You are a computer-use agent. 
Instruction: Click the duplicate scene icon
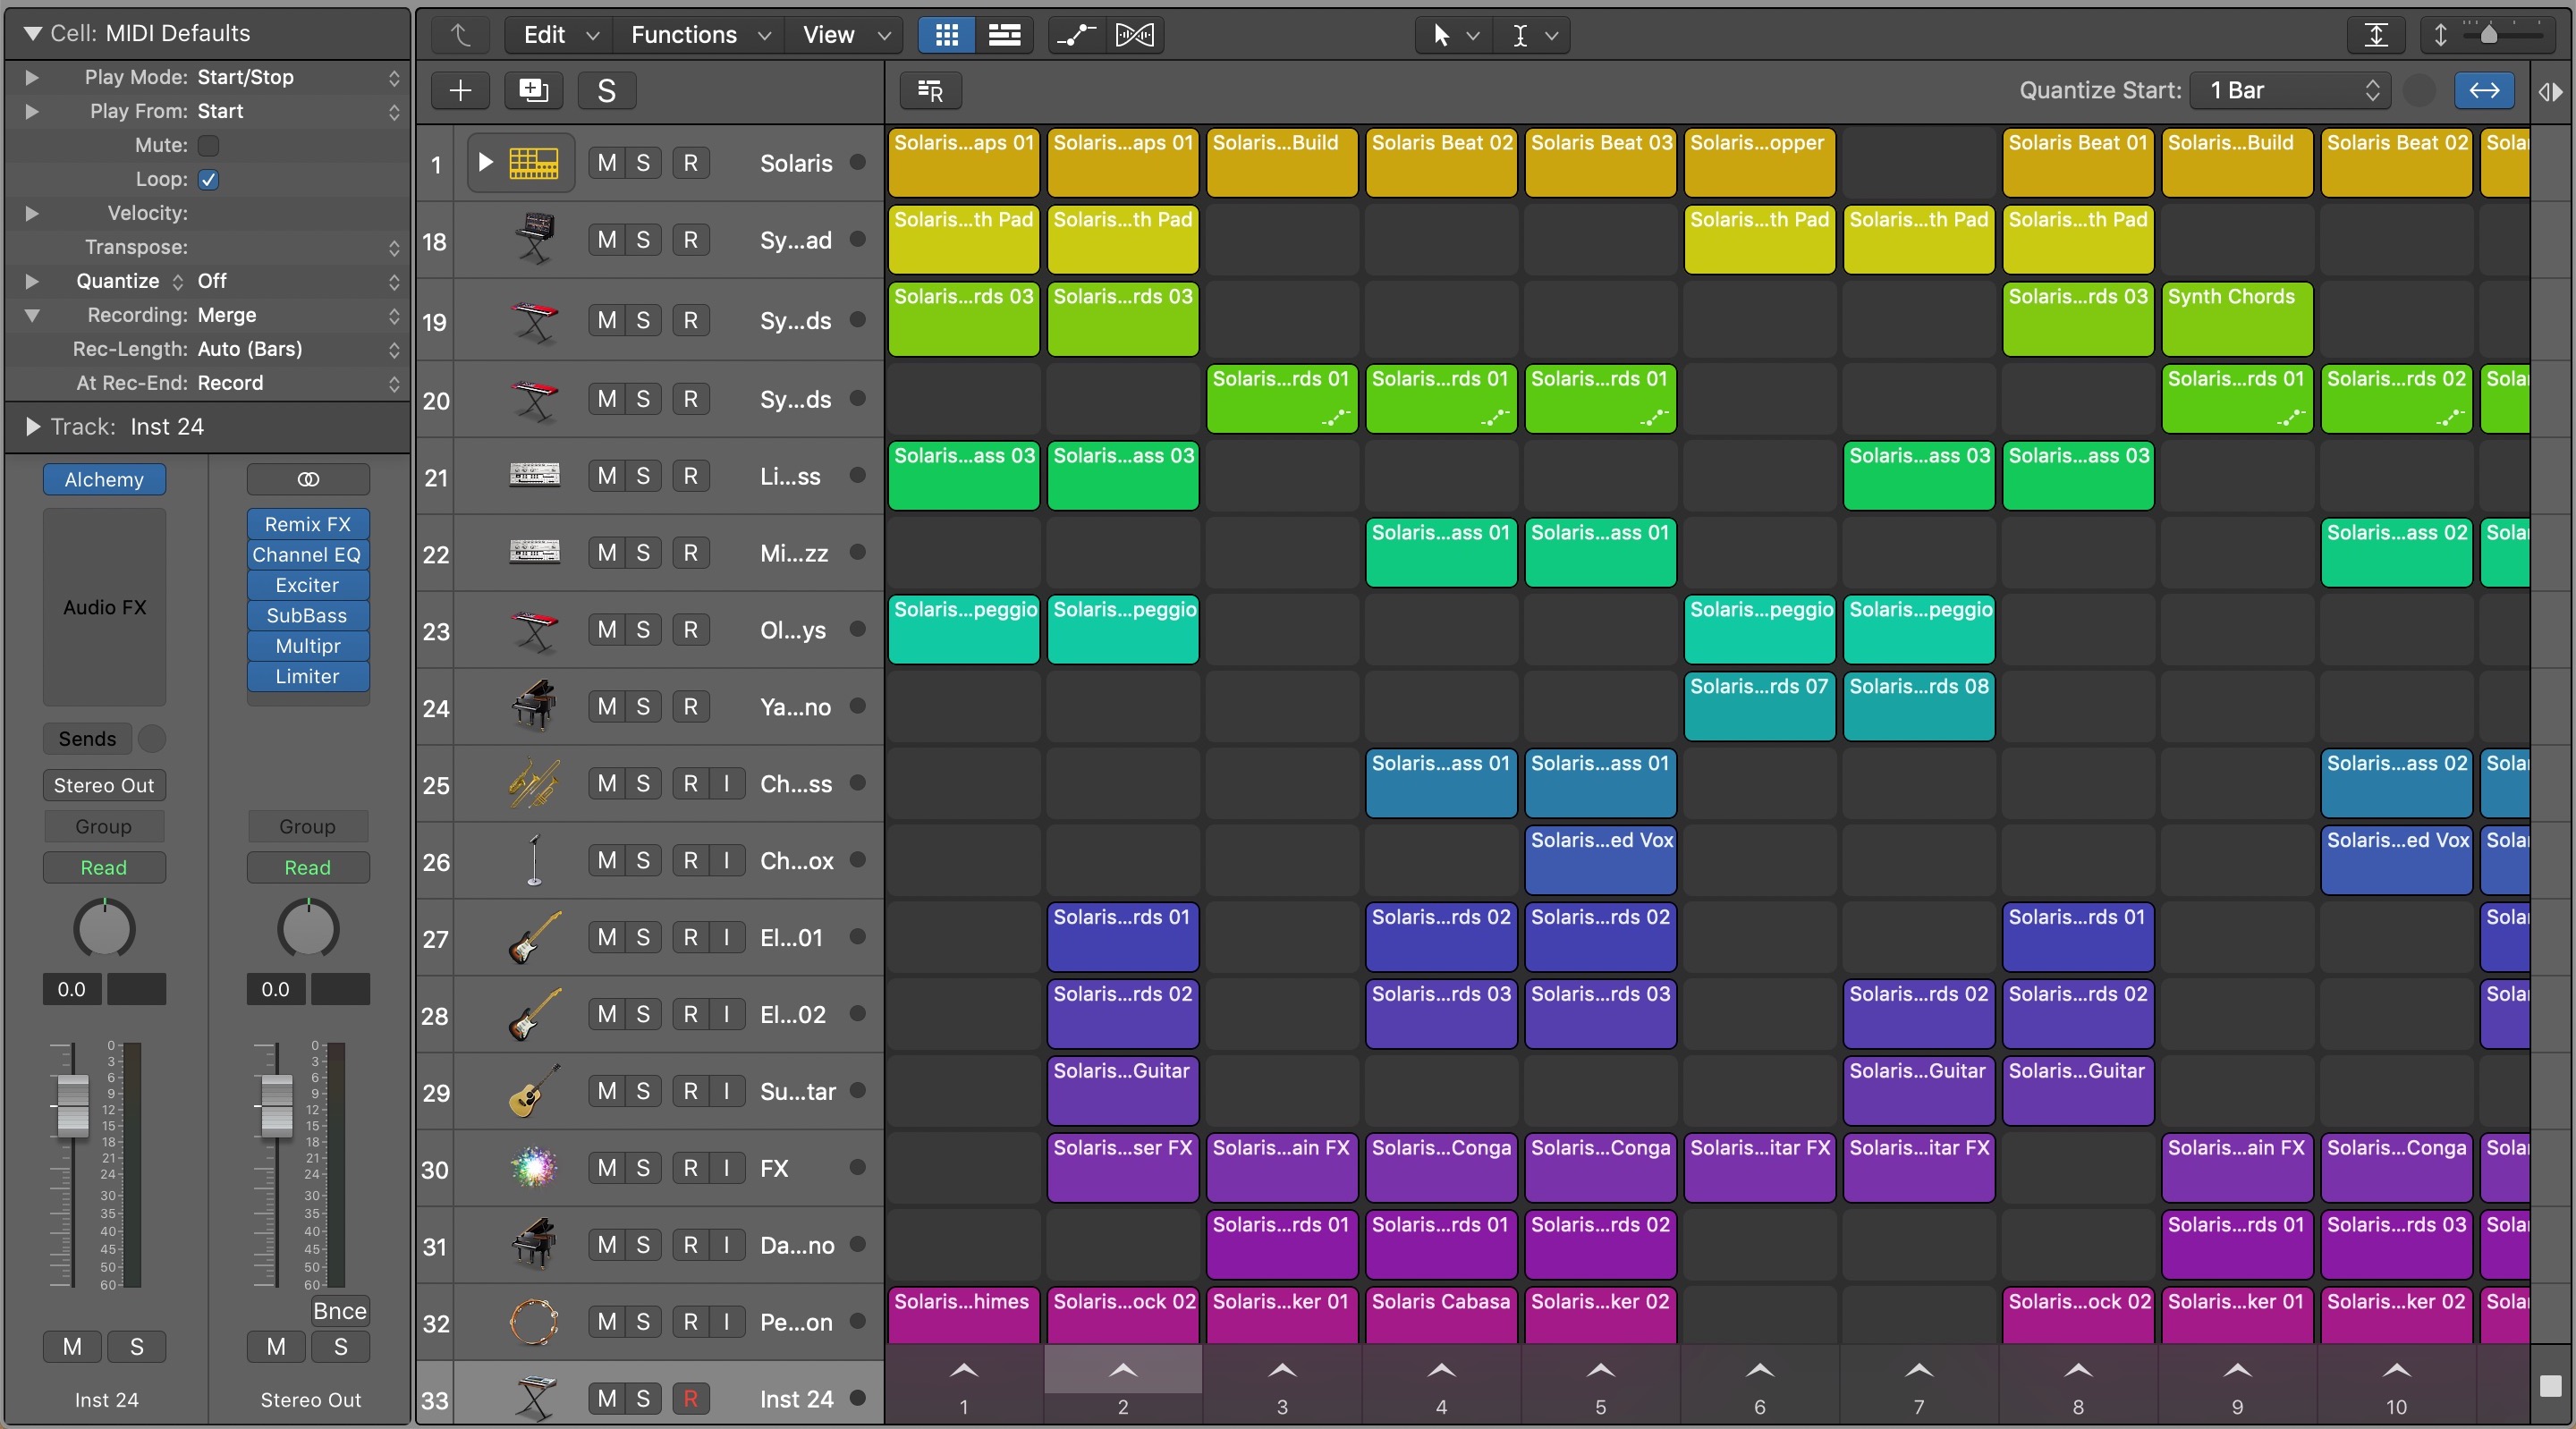point(533,90)
